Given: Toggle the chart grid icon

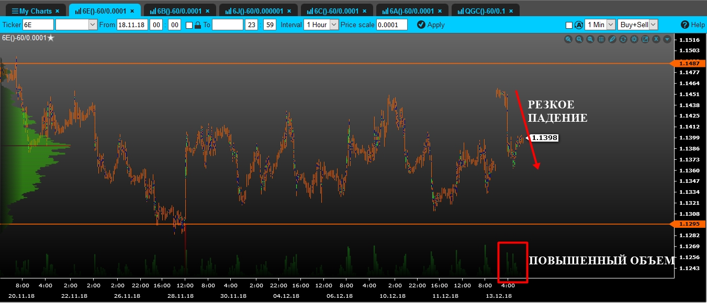Looking at the screenshot, I should pos(601,39).
